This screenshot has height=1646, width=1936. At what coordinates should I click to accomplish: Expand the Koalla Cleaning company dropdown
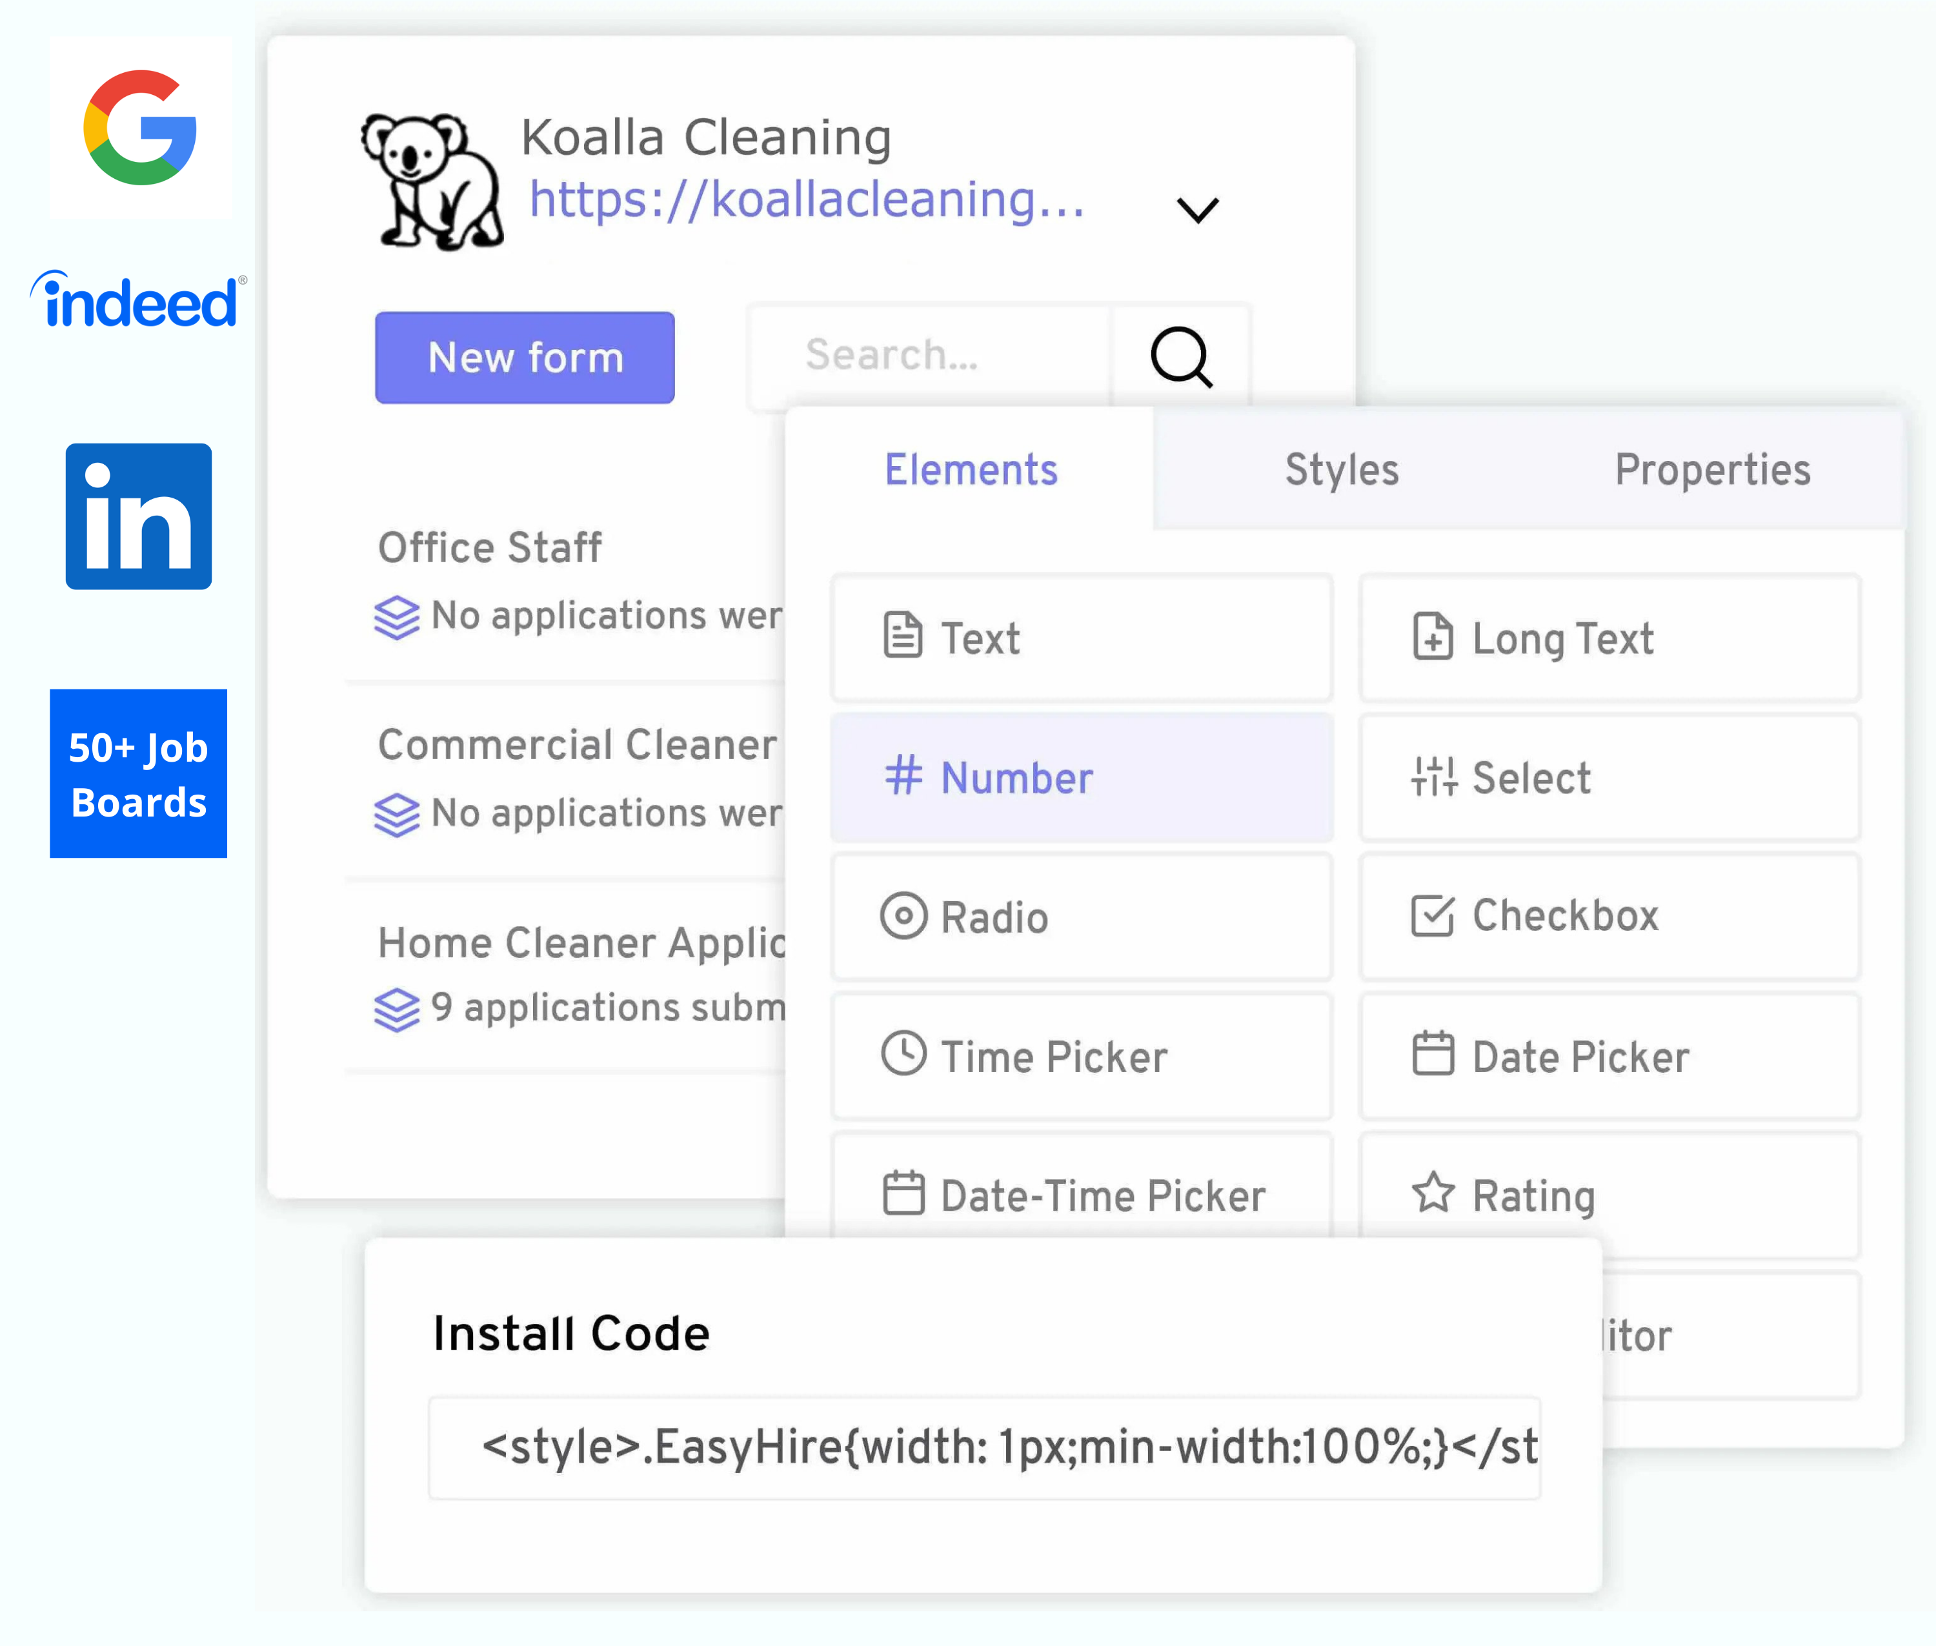tap(1197, 211)
